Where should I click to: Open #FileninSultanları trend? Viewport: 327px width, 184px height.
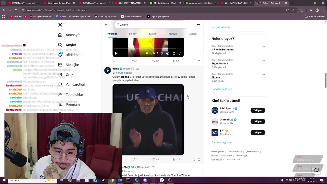(223, 50)
